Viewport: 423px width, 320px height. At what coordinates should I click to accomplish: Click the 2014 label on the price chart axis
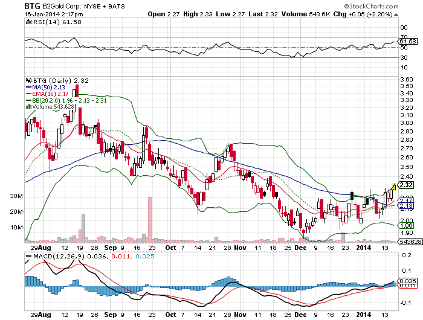tap(363, 248)
